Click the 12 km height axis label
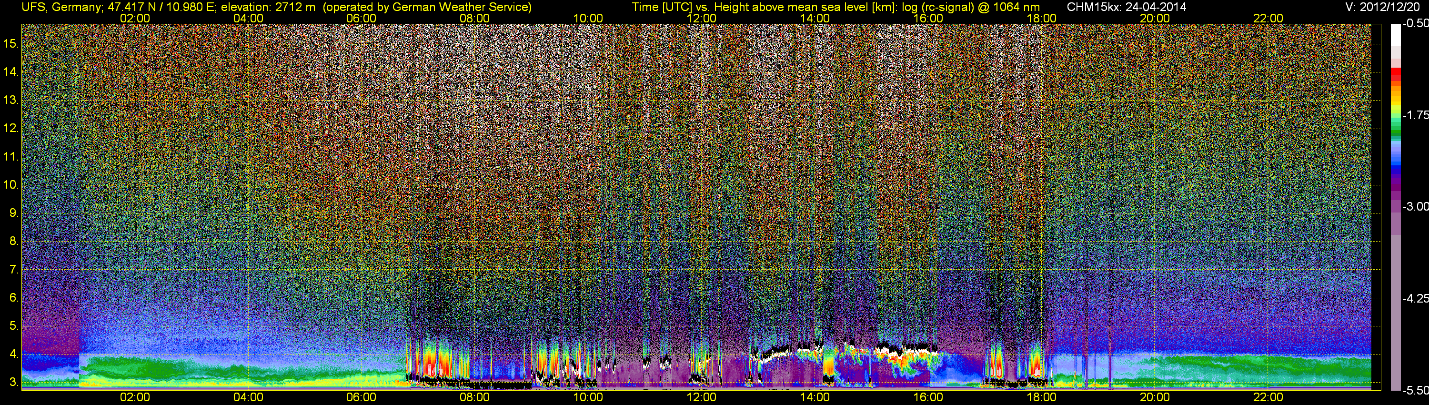 (11, 128)
